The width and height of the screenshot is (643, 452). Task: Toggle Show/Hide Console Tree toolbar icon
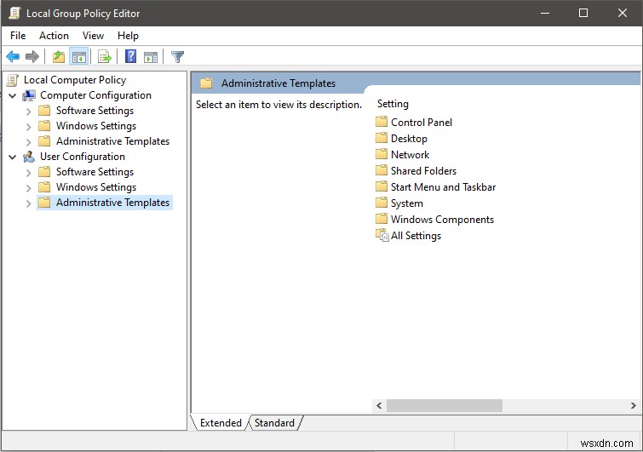[x=78, y=56]
